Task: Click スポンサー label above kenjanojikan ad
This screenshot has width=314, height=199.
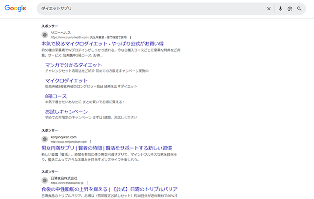Action: 50,130
